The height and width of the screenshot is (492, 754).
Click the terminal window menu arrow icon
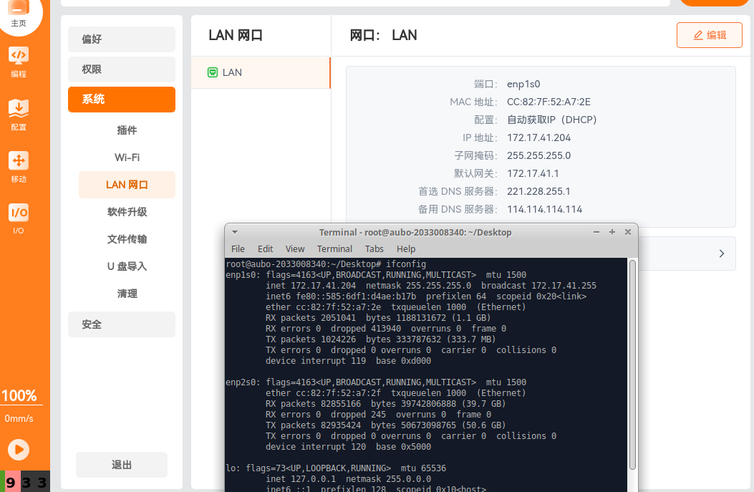(235, 232)
